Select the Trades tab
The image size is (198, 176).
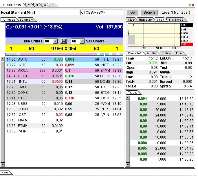[x=133, y=92]
